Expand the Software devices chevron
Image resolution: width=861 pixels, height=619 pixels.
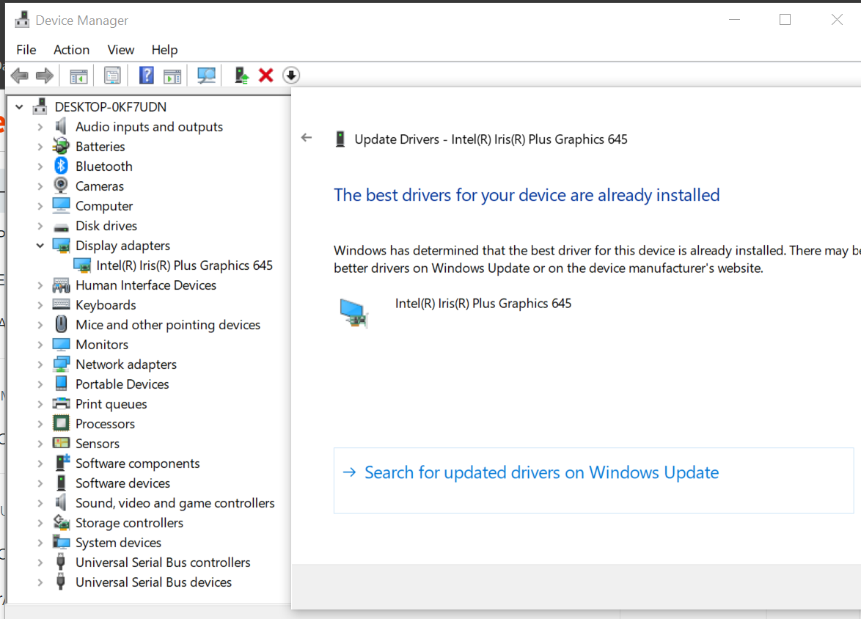click(x=40, y=483)
